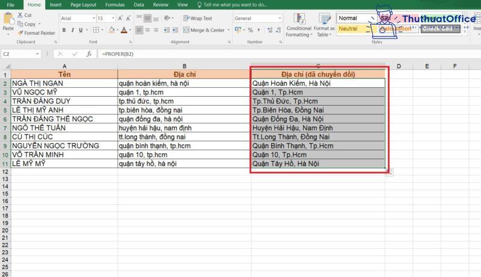
Task: Click the Orientation text-rotation icon
Action: coord(167,19)
